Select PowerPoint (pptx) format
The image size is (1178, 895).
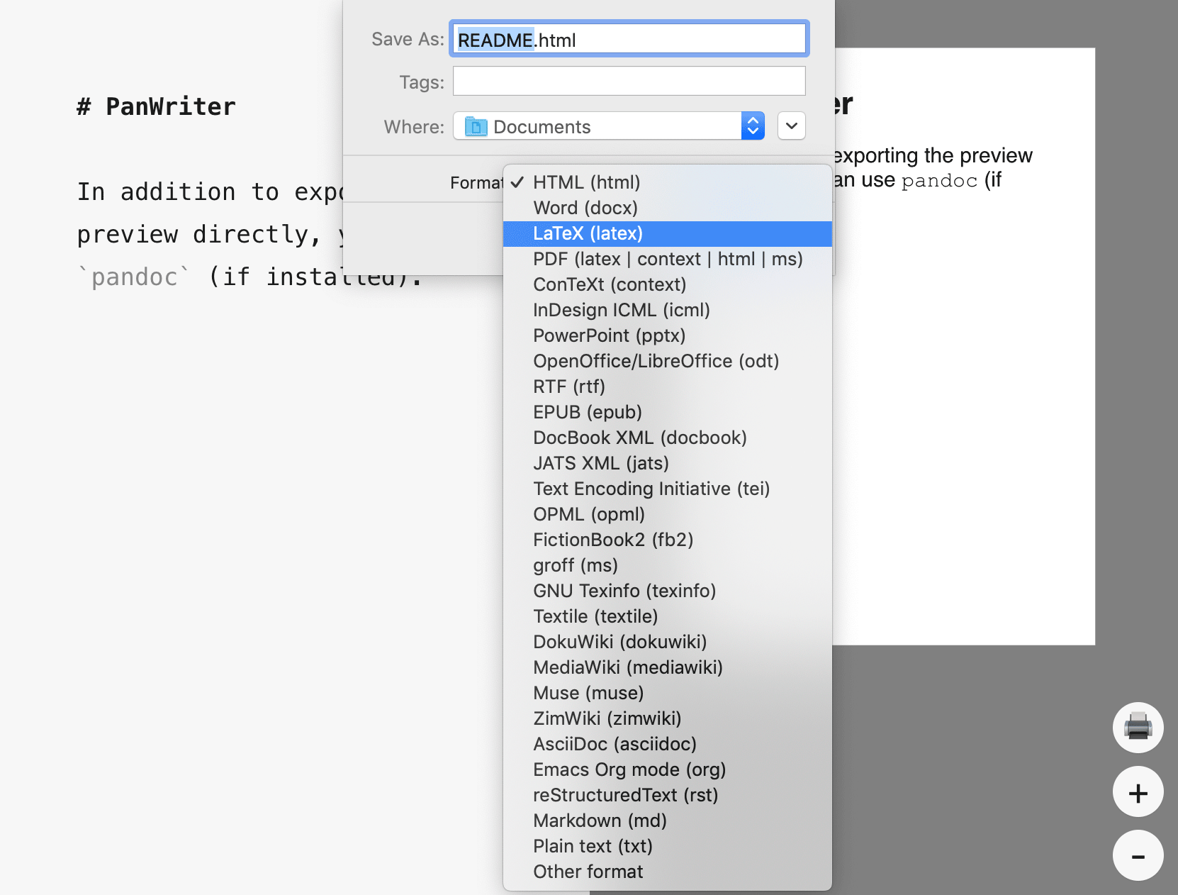[668, 335]
